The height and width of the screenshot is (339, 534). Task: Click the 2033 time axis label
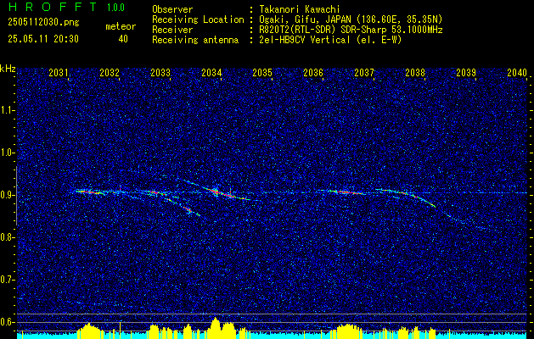pyautogui.click(x=160, y=73)
